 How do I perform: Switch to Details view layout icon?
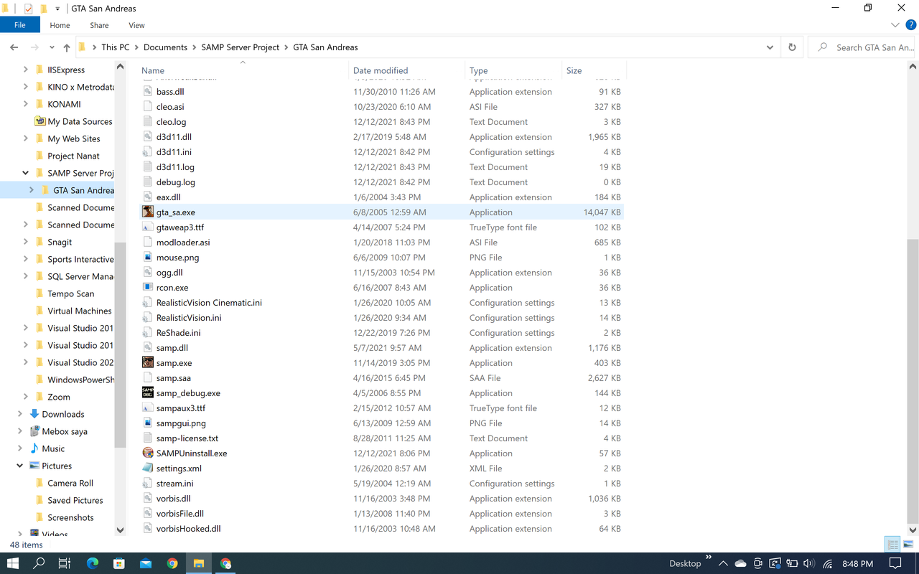point(892,544)
